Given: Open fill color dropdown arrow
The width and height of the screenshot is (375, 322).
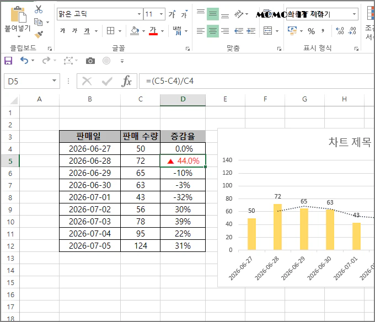Looking at the screenshot, I should click(x=143, y=31).
